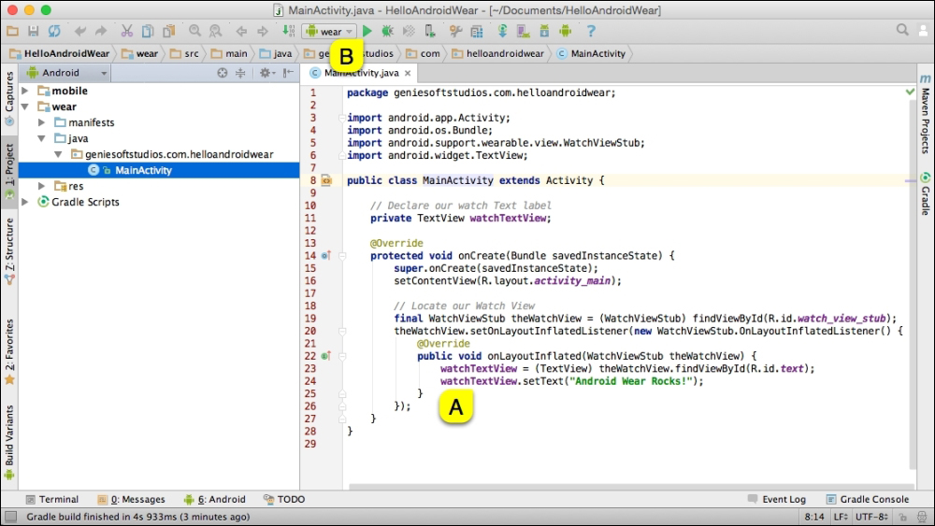Cut selection with the scissors icon
935x526 pixels.
point(126,31)
